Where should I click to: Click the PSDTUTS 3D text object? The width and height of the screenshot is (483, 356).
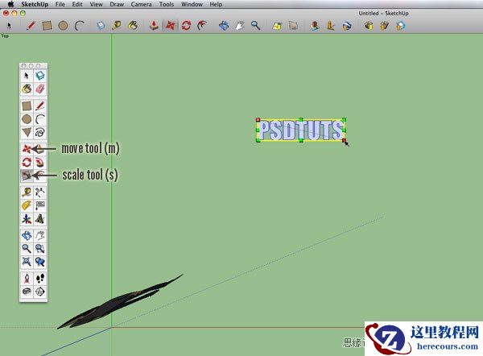[x=301, y=130]
